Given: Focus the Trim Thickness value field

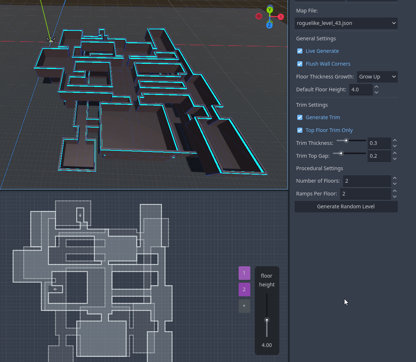Looking at the screenshot, I should [379, 143].
